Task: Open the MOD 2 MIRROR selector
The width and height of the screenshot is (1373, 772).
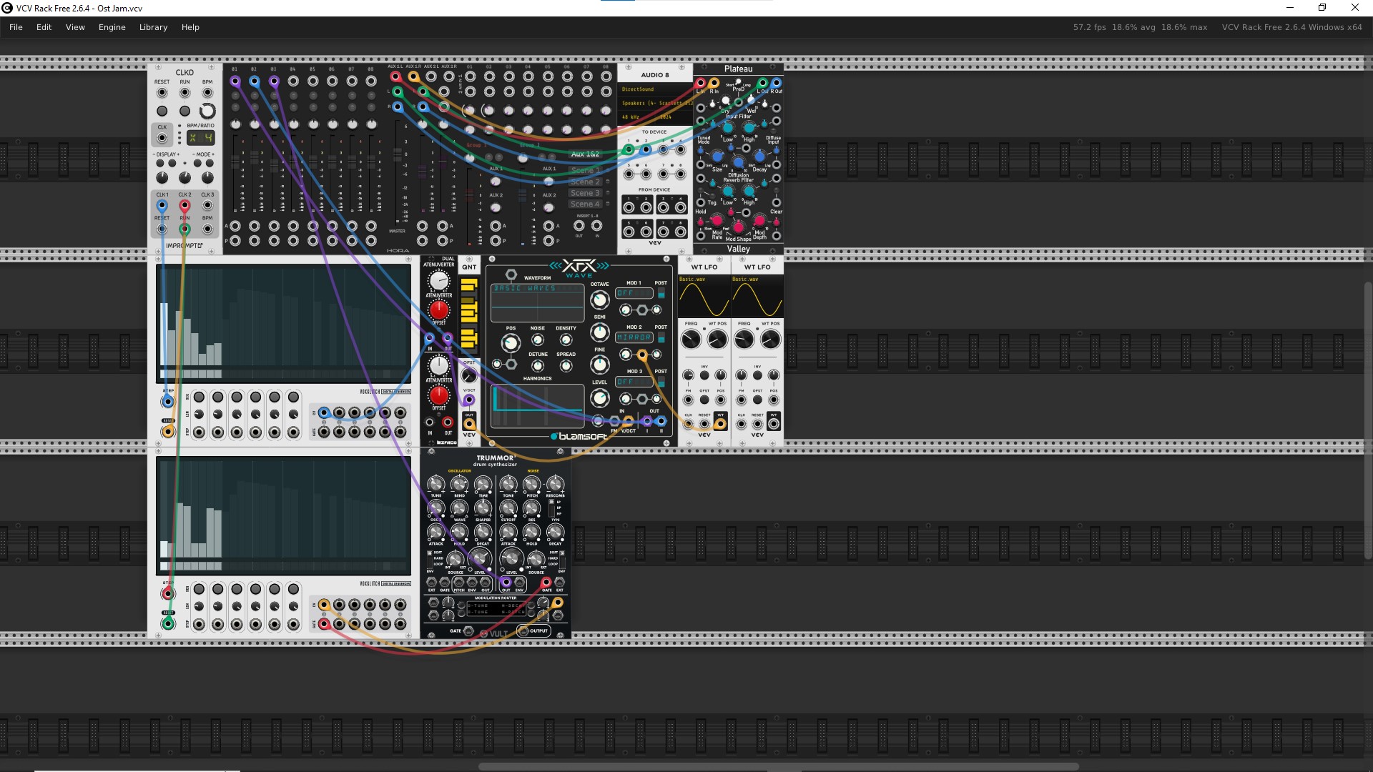Action: 634,337
